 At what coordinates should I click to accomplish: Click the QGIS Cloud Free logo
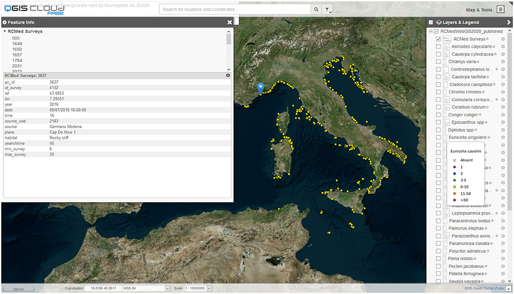click(x=34, y=9)
